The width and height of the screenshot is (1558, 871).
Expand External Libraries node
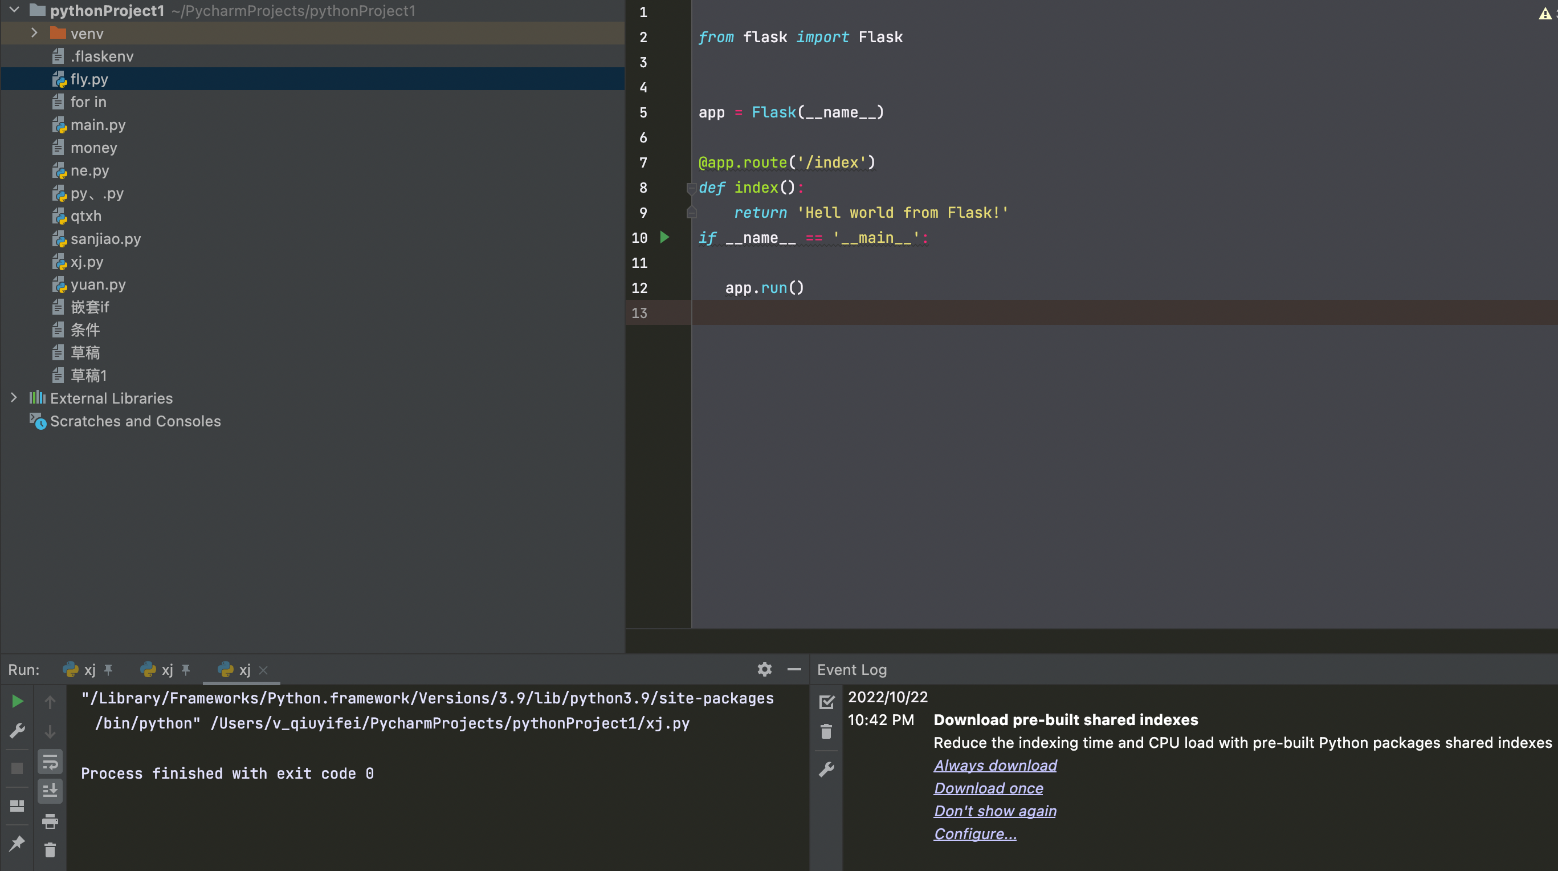click(x=14, y=398)
